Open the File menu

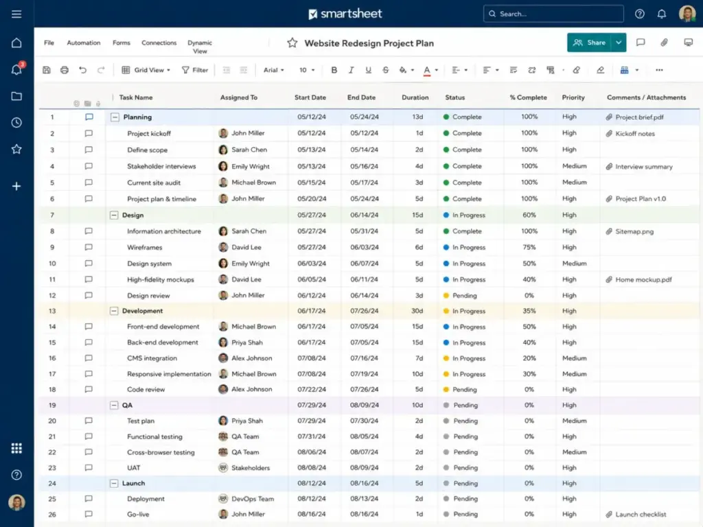(49, 43)
